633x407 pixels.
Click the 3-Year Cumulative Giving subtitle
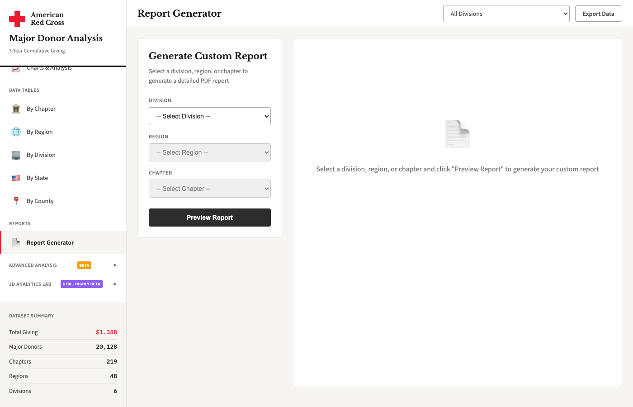pyautogui.click(x=37, y=51)
